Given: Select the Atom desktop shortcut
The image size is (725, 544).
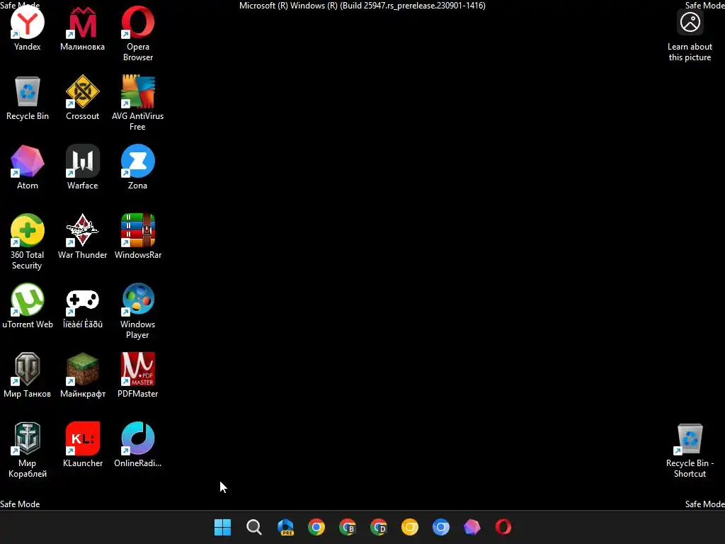Looking at the screenshot, I should pos(28,161).
